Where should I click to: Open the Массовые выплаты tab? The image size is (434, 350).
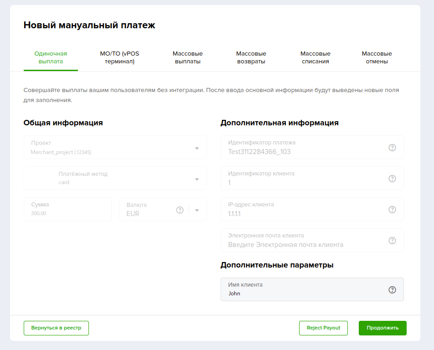click(x=188, y=57)
